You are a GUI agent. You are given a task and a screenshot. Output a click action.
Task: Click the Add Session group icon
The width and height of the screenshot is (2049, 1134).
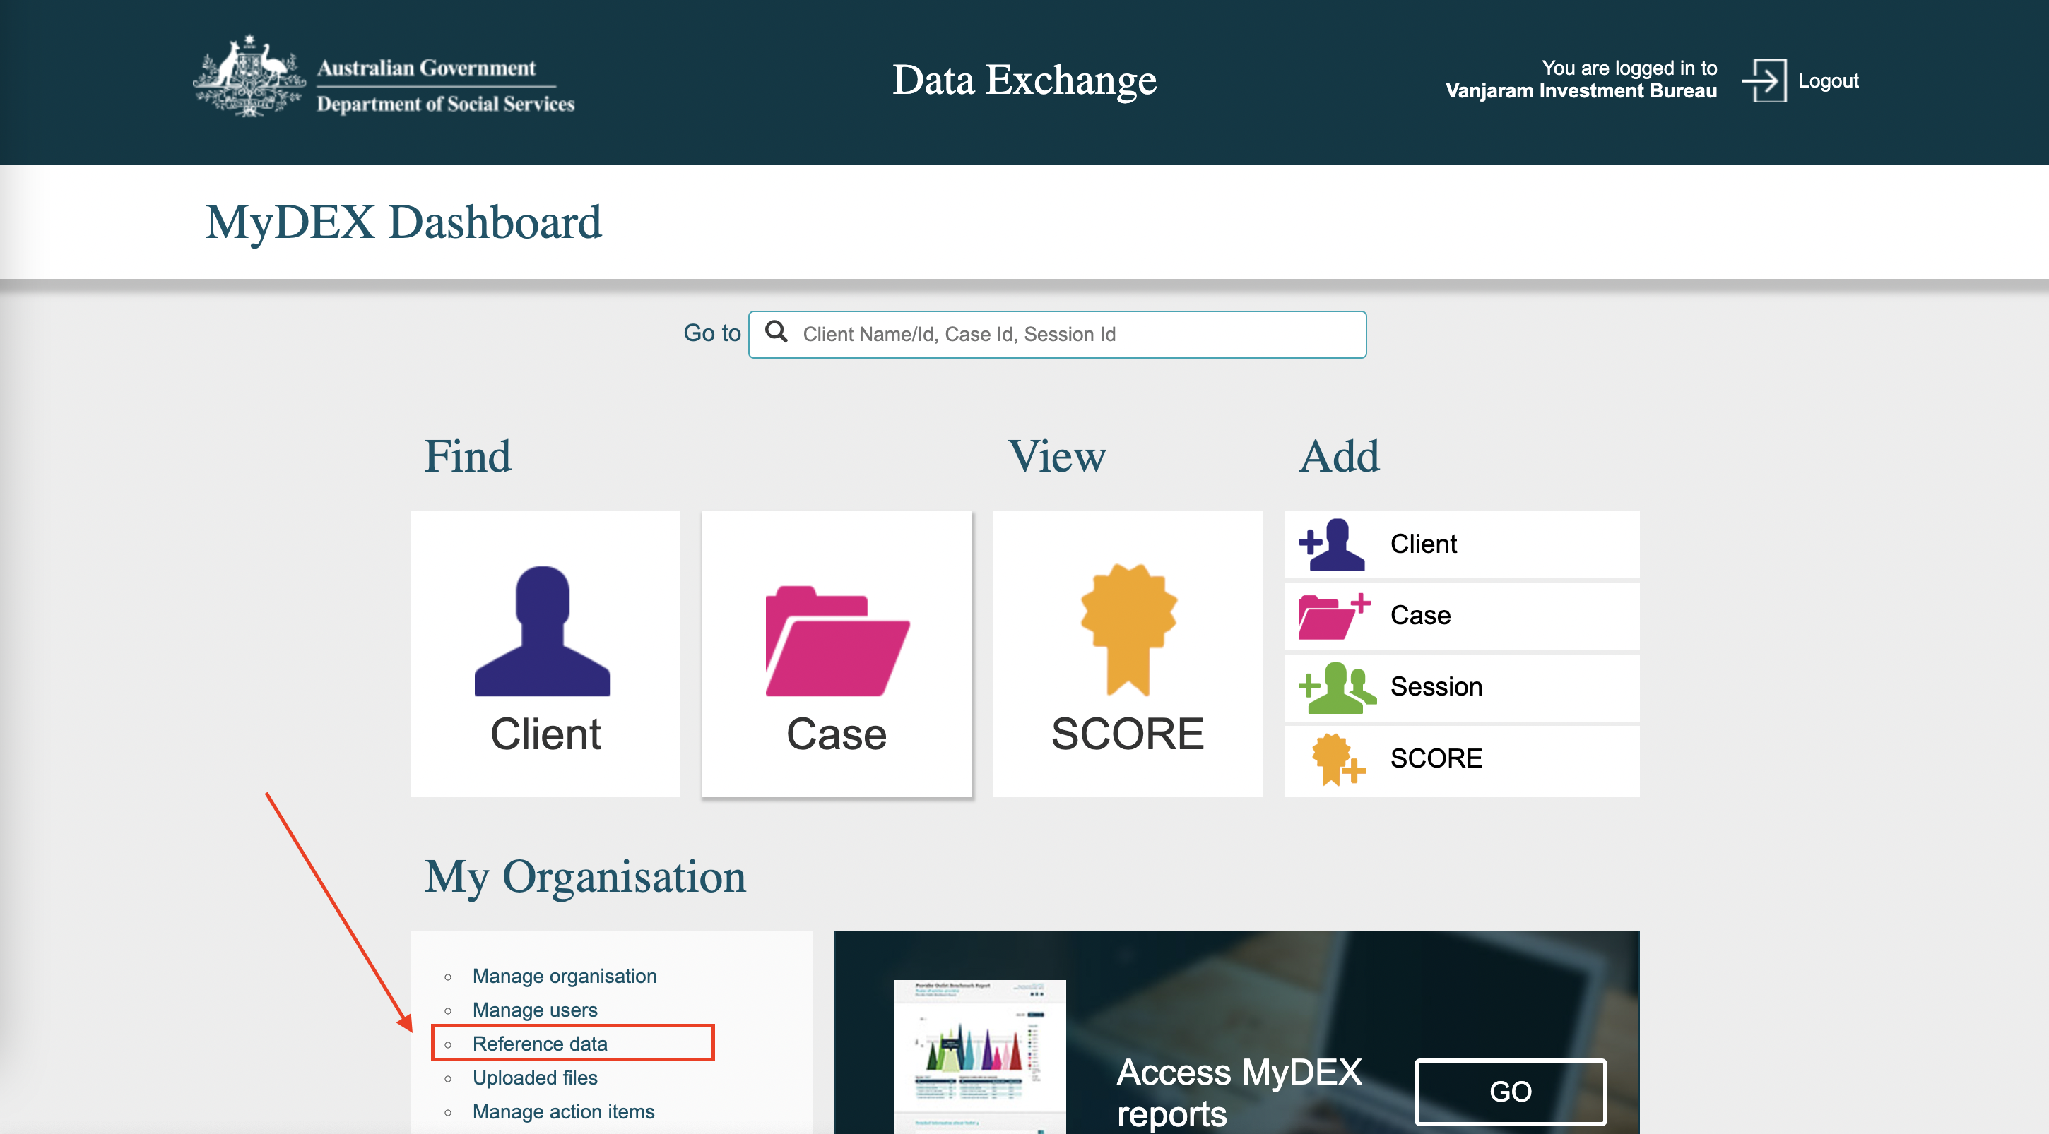coord(1335,688)
